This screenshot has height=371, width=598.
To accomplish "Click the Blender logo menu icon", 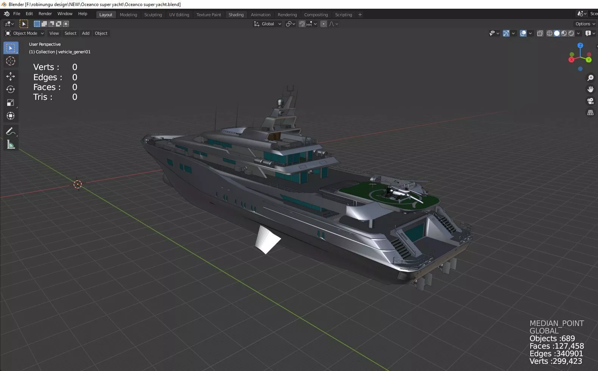I will point(6,14).
